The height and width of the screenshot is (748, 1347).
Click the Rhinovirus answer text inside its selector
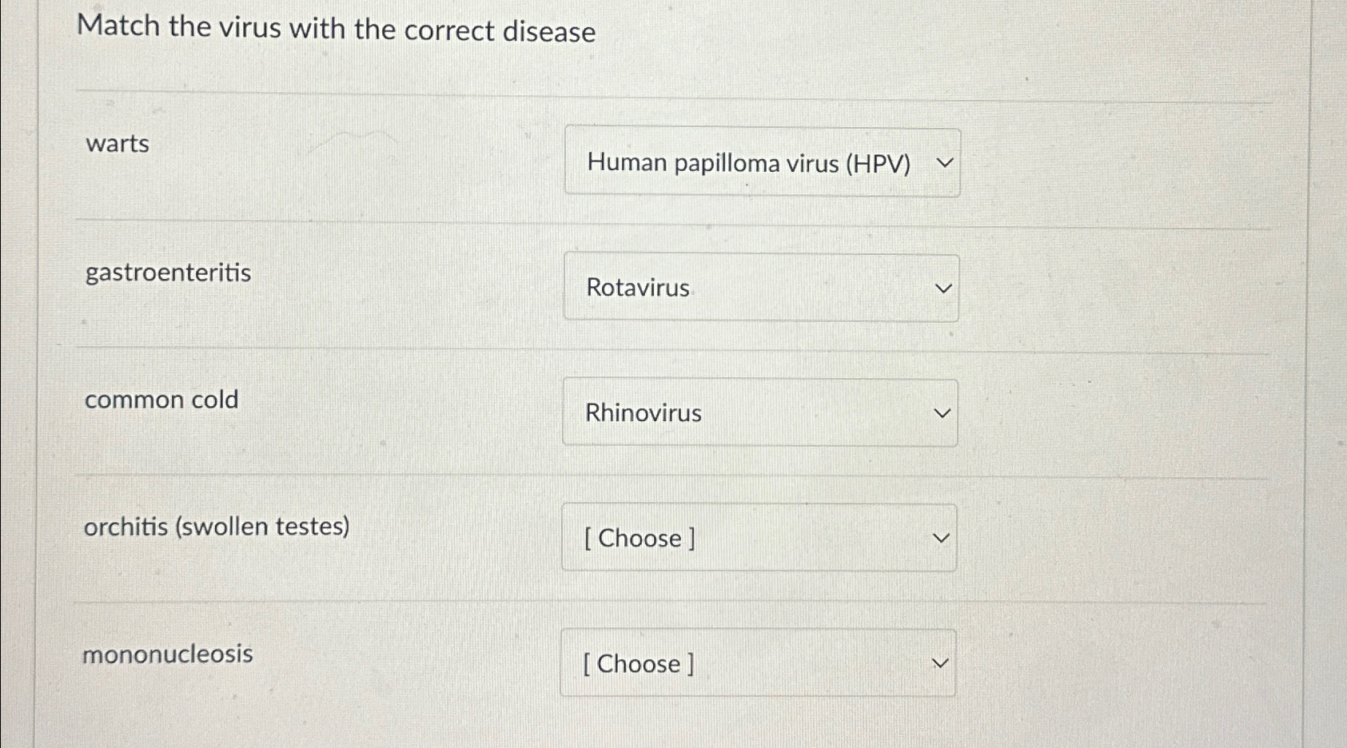pyautogui.click(x=643, y=413)
